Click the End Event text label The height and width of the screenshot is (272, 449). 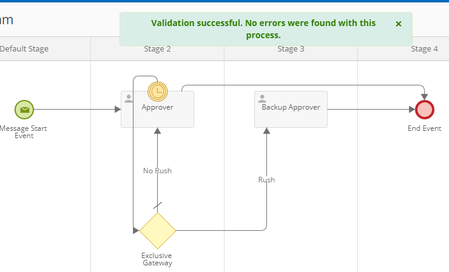pos(424,128)
